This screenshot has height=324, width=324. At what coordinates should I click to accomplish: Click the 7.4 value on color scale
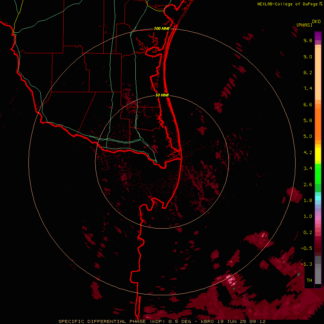[308, 89]
